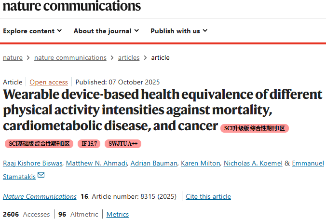Open the Publish with us dropdown

click(179, 31)
